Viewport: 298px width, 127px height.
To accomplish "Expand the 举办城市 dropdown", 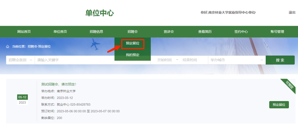I will pos(237,60).
